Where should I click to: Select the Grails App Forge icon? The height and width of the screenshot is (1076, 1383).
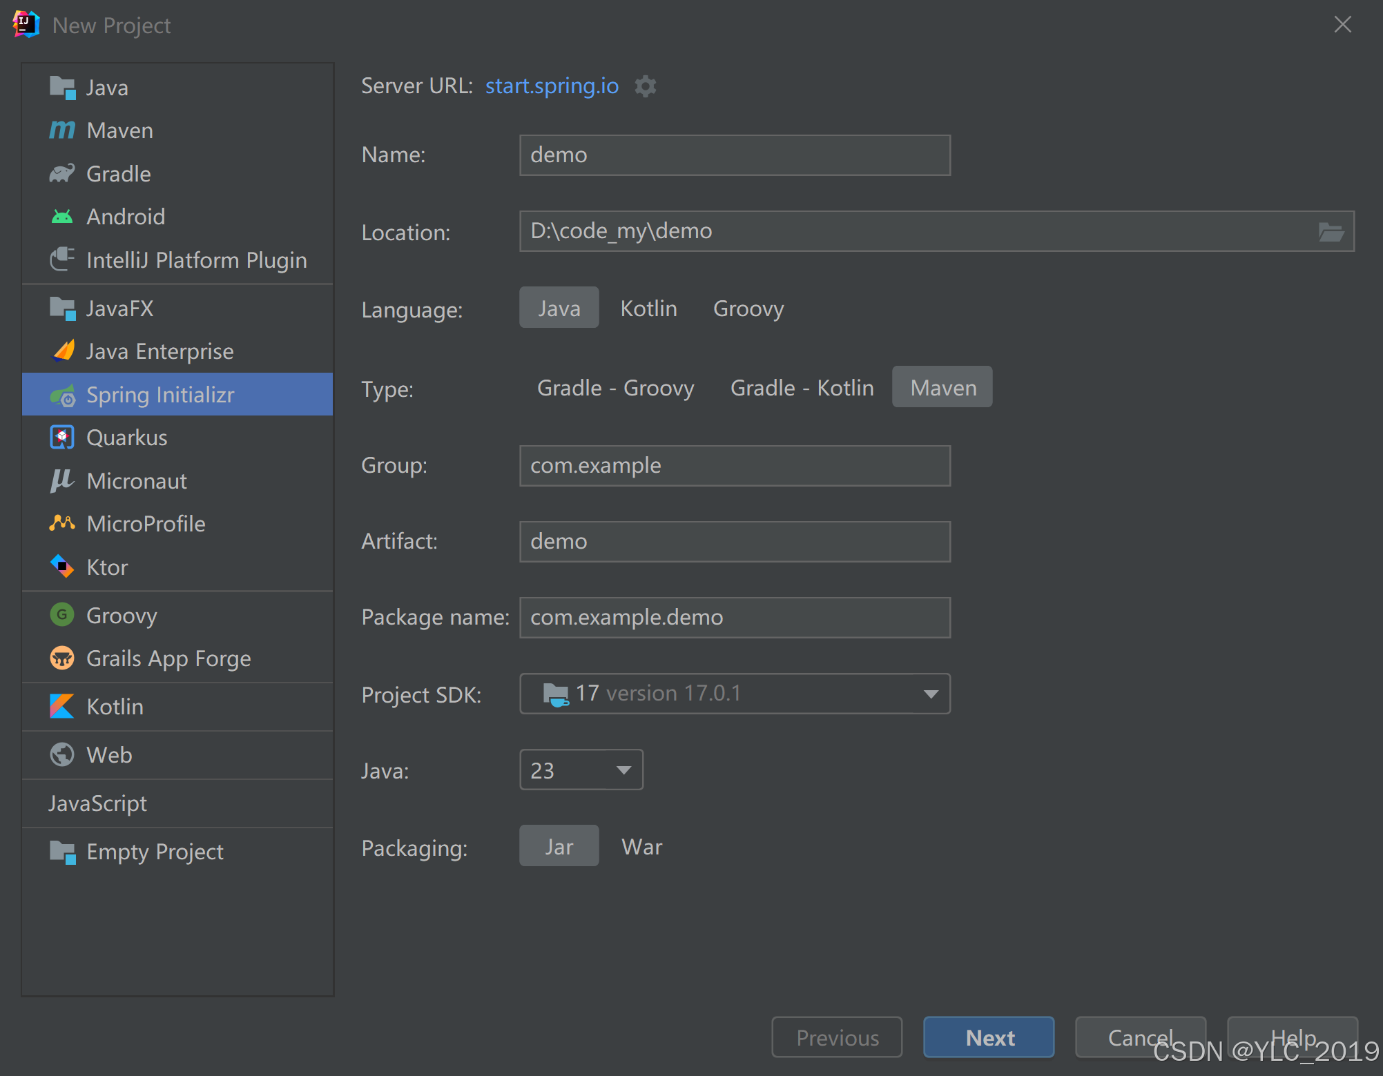tap(62, 658)
